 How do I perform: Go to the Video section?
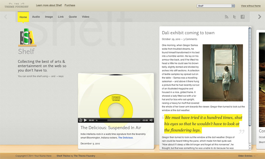(85, 17)
